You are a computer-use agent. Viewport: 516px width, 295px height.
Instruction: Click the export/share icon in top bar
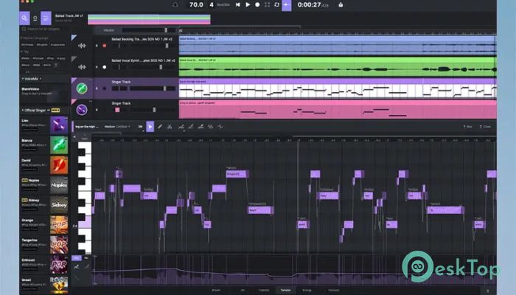coord(341,4)
